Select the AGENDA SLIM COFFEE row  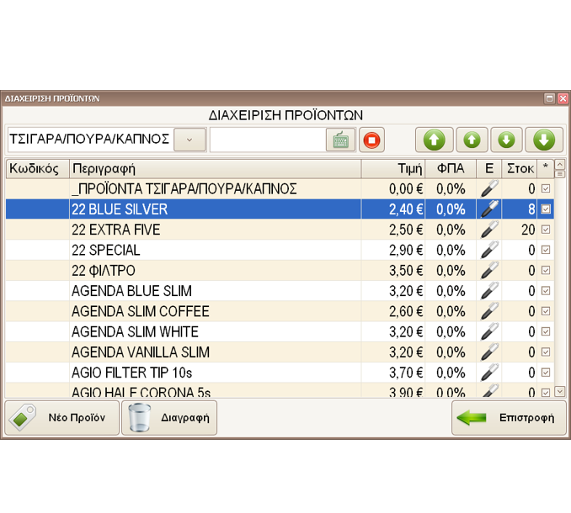click(280, 311)
